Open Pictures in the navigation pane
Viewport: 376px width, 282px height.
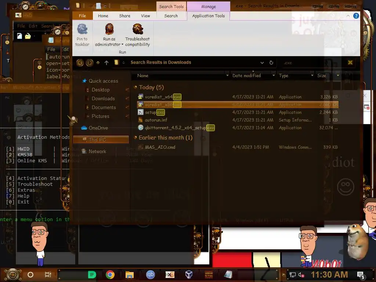[x=100, y=116]
